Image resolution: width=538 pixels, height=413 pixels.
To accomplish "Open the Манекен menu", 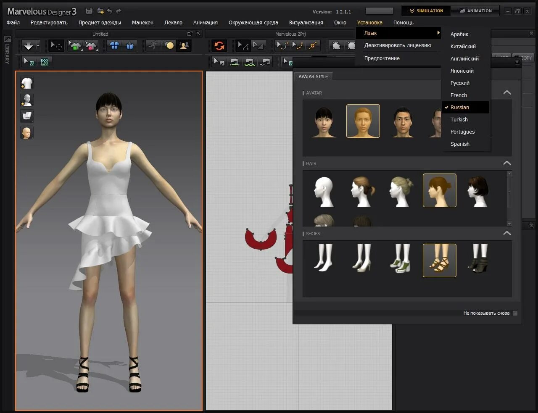I will [x=142, y=23].
